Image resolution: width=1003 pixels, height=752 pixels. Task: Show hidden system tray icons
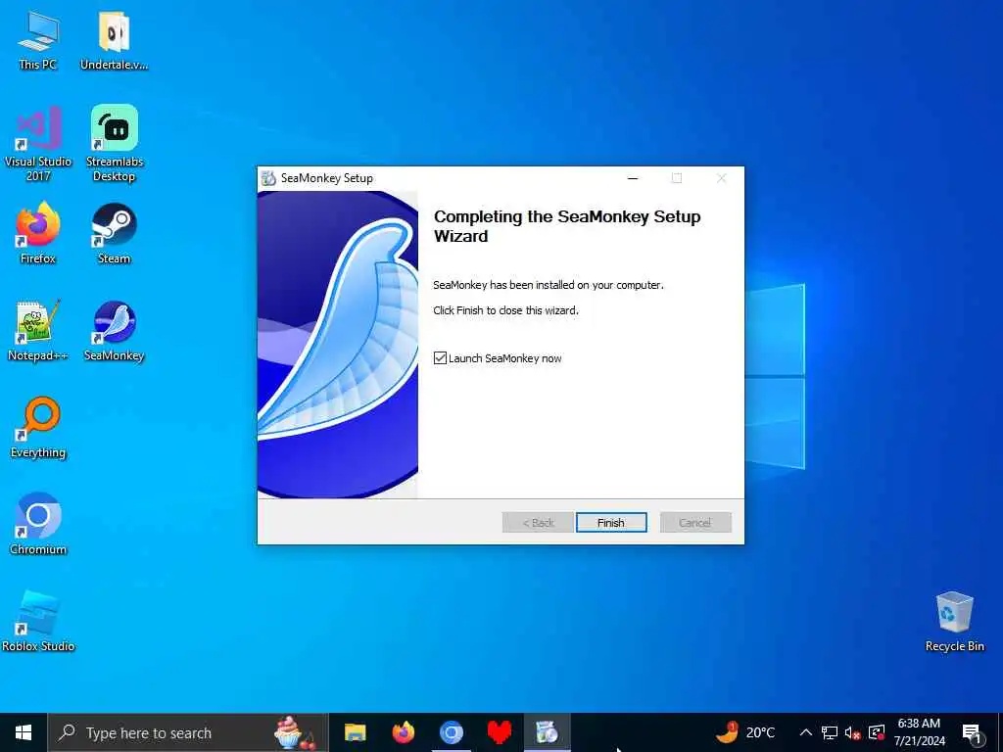pyautogui.click(x=806, y=732)
